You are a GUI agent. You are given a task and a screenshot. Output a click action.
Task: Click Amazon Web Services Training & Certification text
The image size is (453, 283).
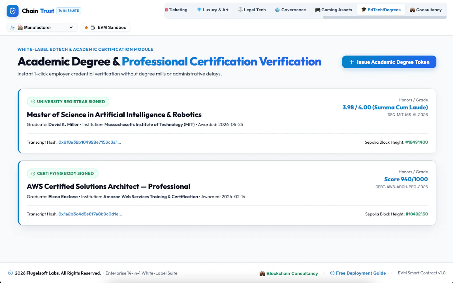pos(151,197)
